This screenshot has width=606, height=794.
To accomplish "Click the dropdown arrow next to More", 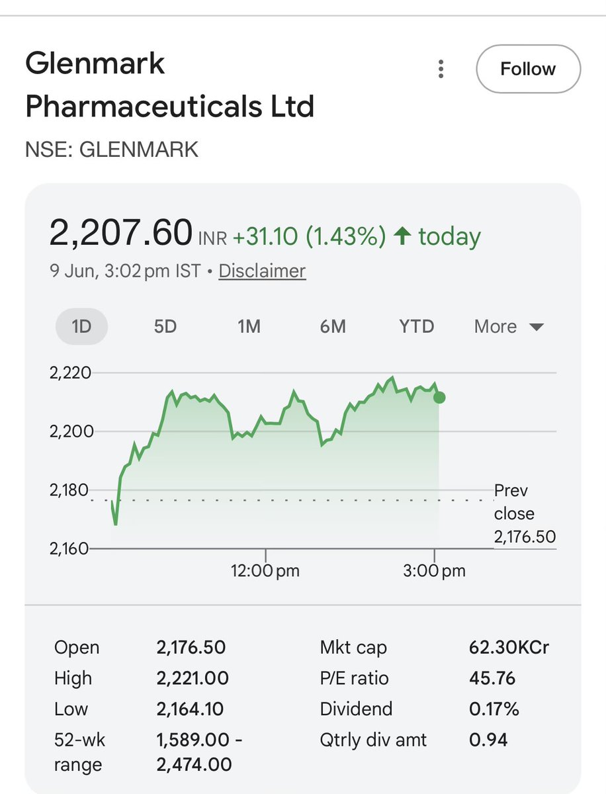I will pyautogui.click(x=537, y=327).
